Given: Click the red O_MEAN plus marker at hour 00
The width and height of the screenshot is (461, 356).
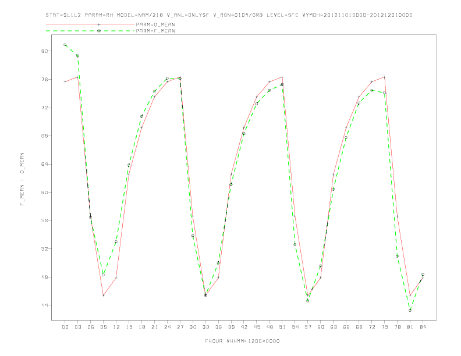Looking at the screenshot, I should [65, 82].
